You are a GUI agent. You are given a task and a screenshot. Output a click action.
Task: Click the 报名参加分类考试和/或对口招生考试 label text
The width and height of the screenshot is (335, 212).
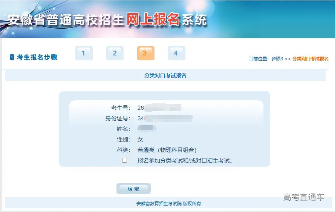[185, 161]
